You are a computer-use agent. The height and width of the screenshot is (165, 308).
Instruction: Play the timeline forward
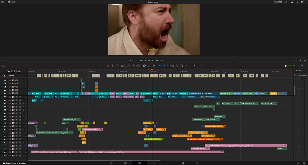coord(153,60)
